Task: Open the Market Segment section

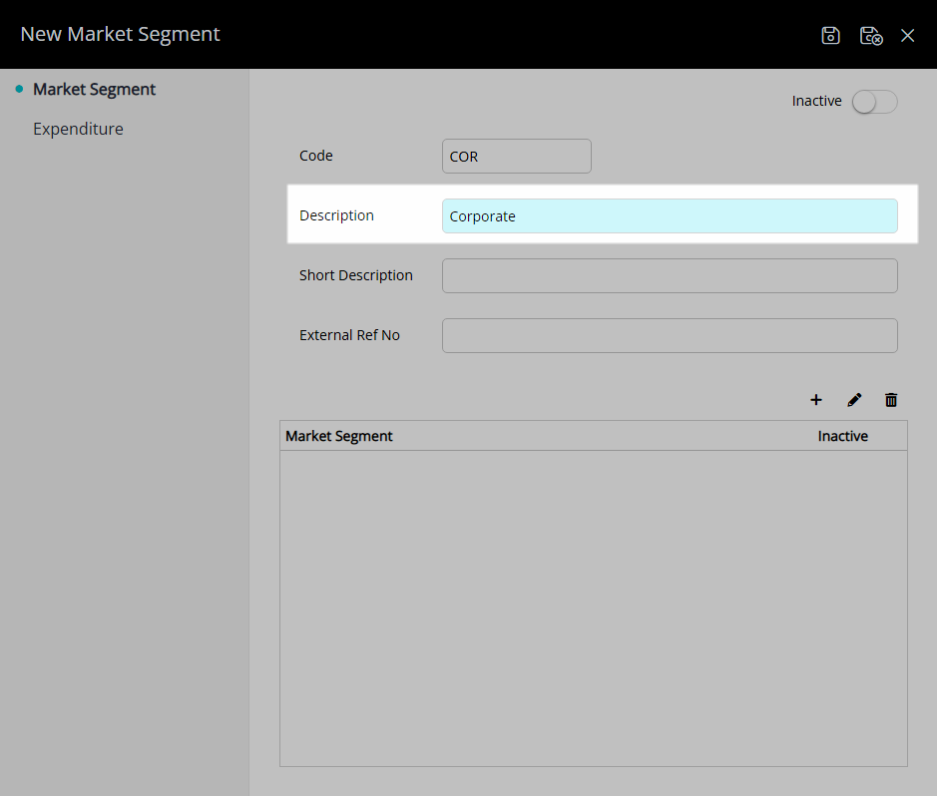Action: pos(94,90)
